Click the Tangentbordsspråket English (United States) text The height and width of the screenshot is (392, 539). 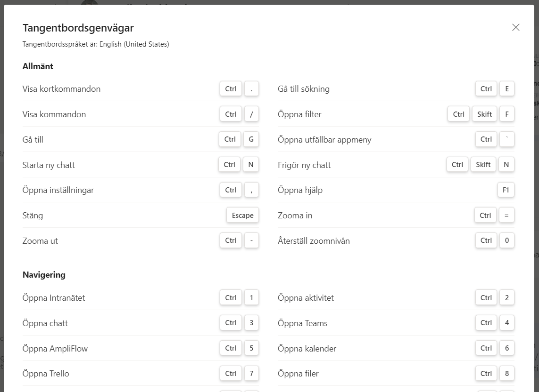pyautogui.click(x=96, y=44)
